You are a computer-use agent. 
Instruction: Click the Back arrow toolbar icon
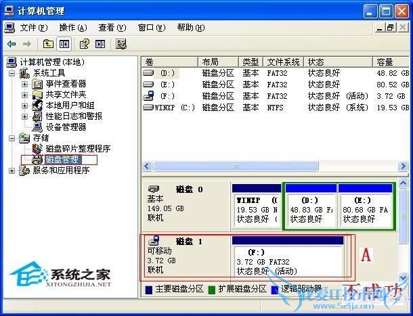(12, 44)
